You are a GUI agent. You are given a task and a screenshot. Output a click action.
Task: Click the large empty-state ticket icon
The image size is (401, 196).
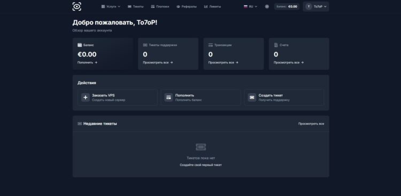pyautogui.click(x=200, y=147)
